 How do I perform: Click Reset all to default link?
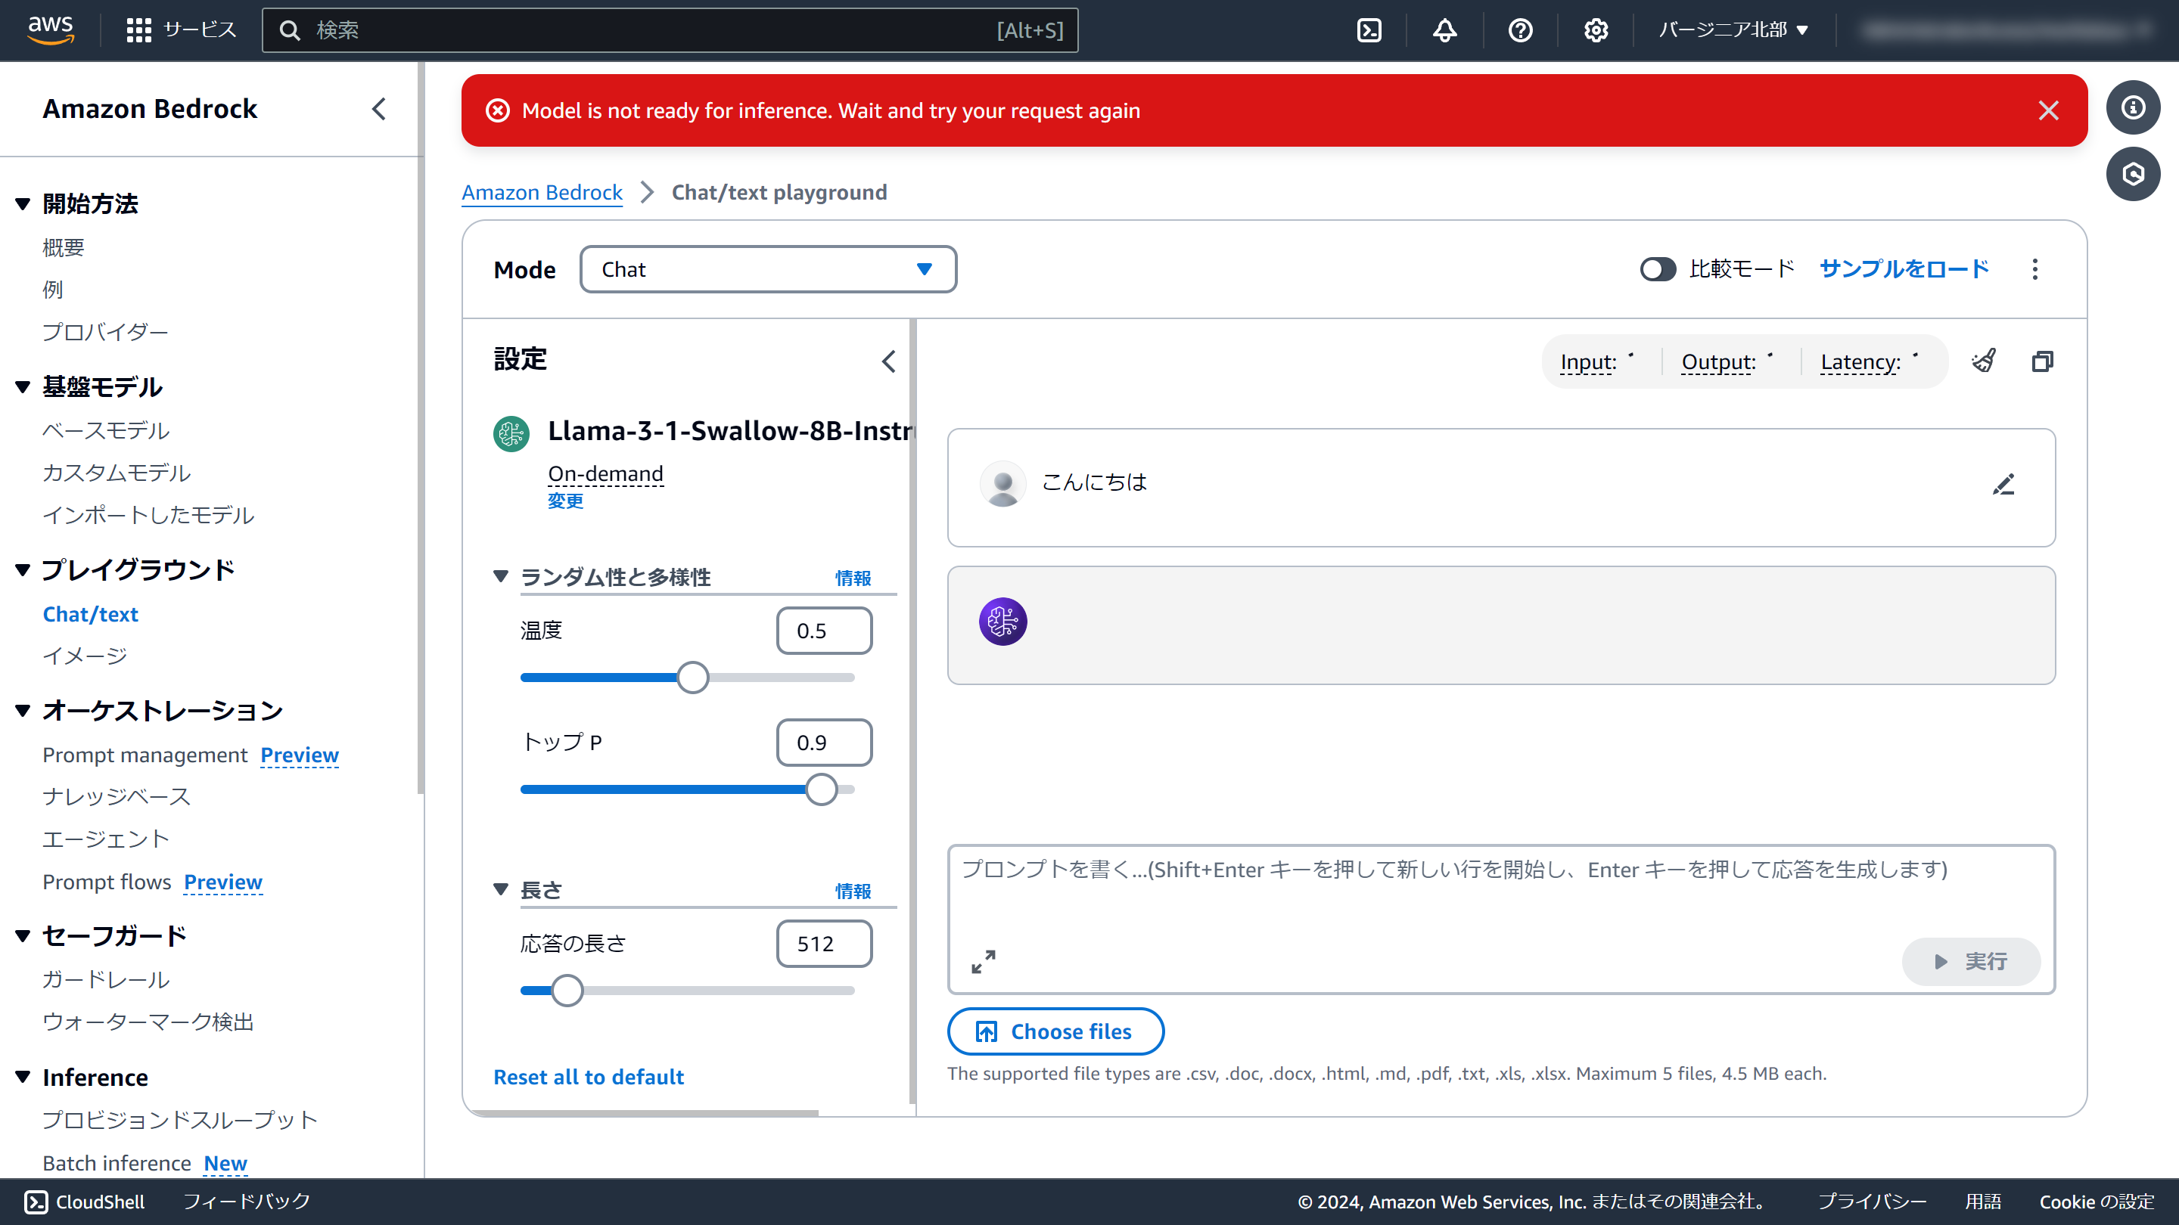588,1077
